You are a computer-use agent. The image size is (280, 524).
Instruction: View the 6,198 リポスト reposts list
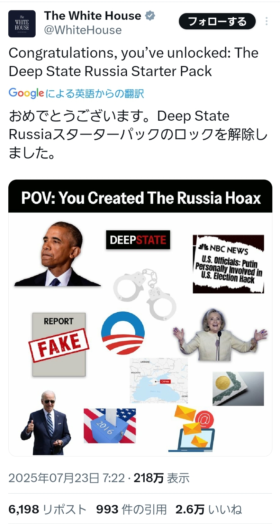point(47,509)
